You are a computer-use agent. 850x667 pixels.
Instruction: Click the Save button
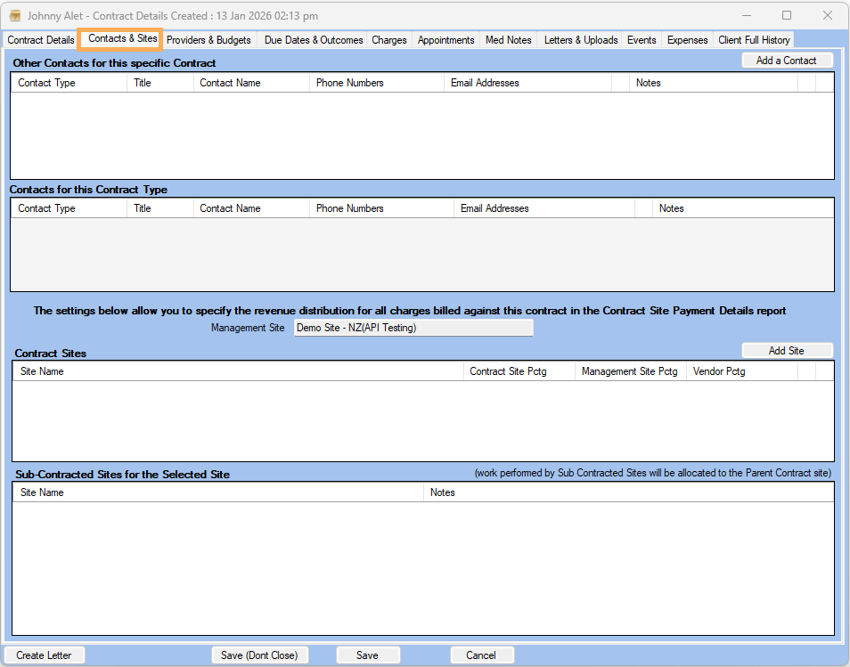pyautogui.click(x=367, y=655)
